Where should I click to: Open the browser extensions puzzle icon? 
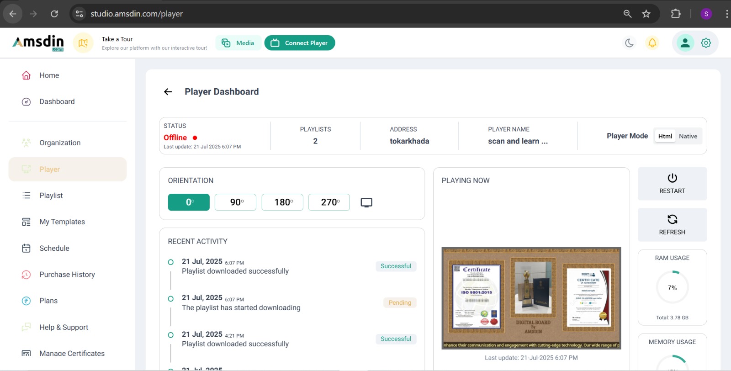point(676,14)
